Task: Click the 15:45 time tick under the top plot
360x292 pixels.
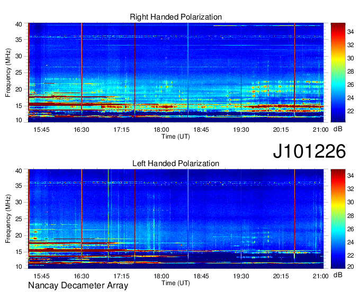Action: pos(41,130)
